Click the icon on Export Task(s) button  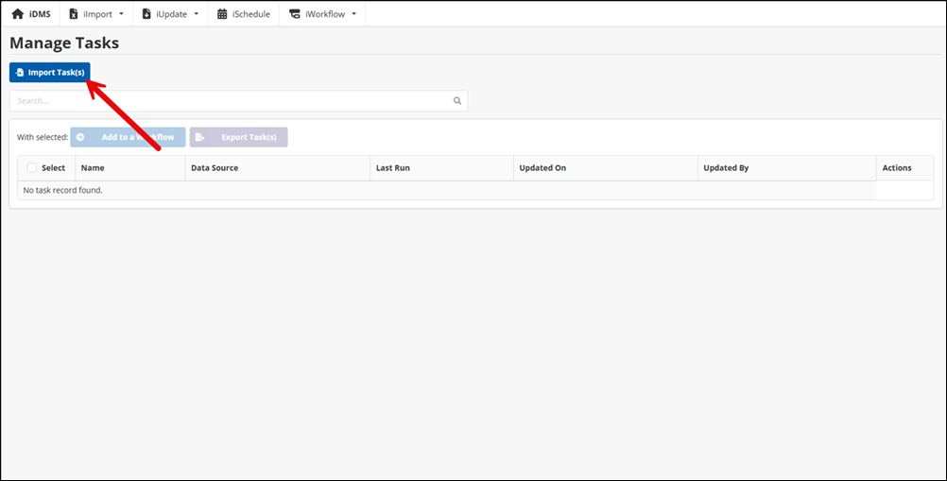[199, 137]
